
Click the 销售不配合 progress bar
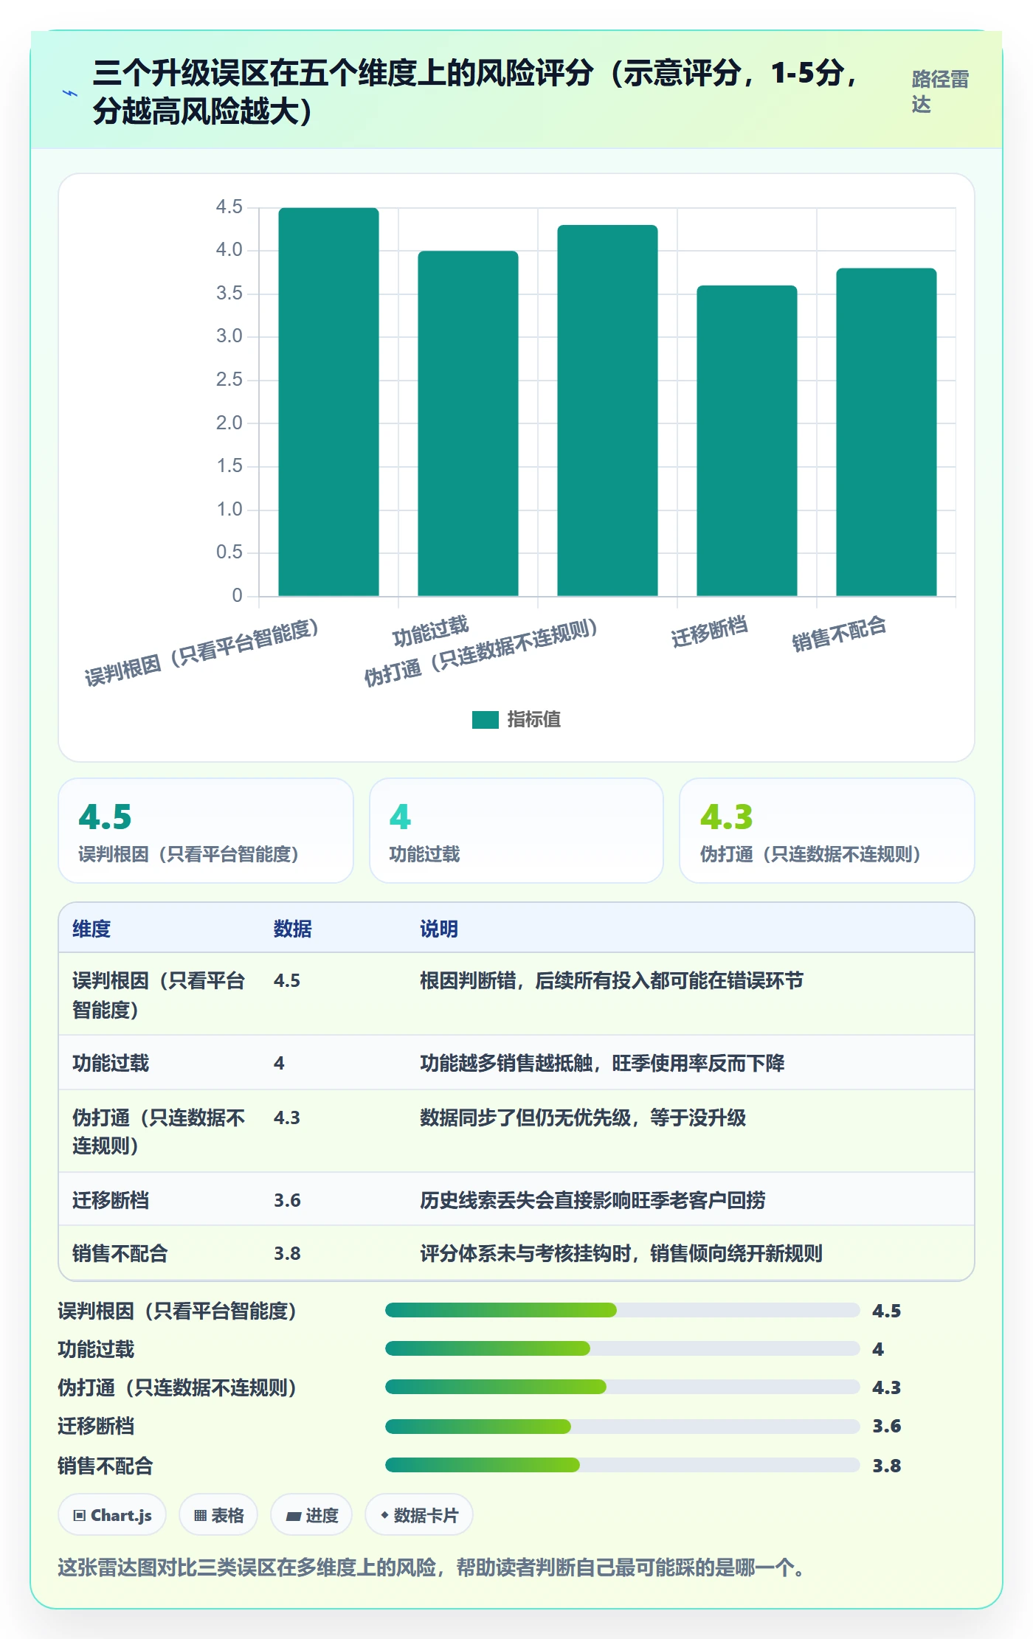tap(622, 1465)
